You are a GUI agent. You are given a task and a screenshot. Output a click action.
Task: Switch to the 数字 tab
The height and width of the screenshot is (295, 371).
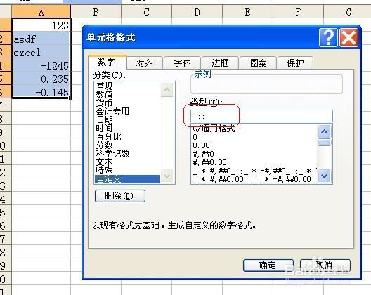[107, 63]
